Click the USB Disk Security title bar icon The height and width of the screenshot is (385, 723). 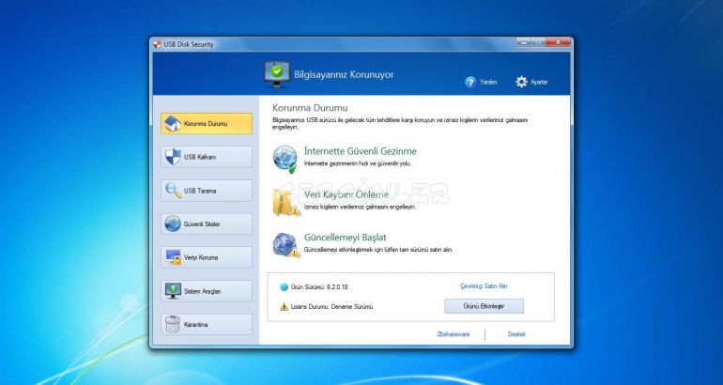coord(157,44)
